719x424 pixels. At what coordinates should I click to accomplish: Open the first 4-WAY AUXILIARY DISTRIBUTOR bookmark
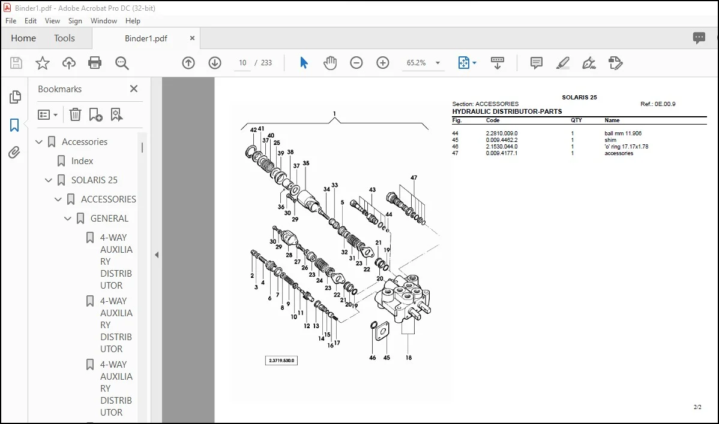point(116,261)
